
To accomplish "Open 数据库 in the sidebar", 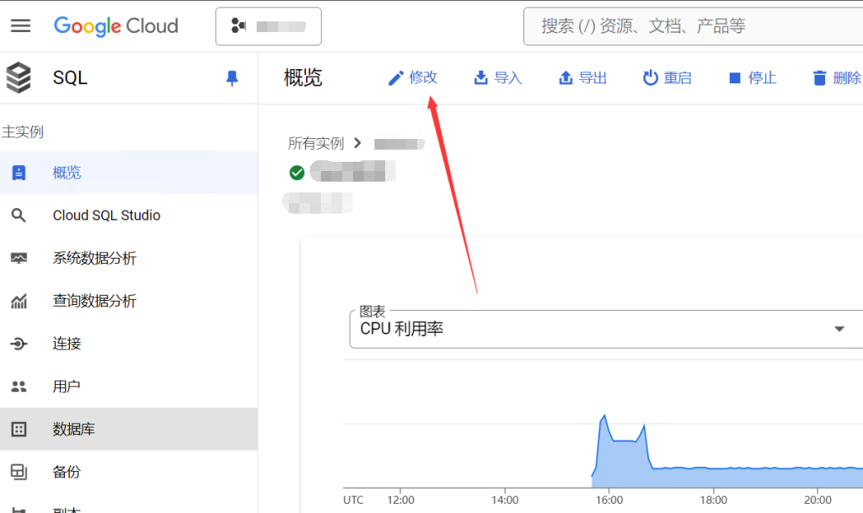I will (x=129, y=429).
